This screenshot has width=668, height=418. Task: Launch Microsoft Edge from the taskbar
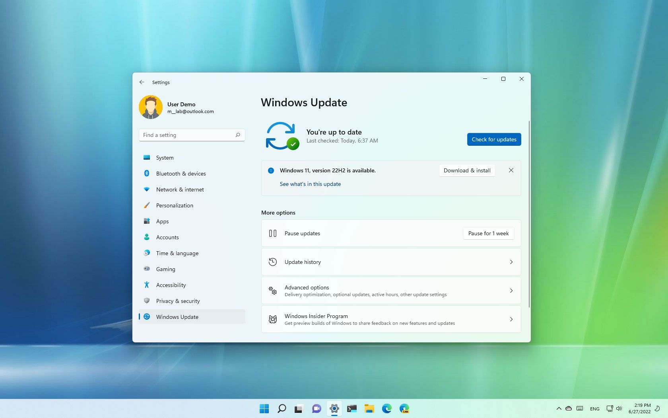tap(387, 408)
